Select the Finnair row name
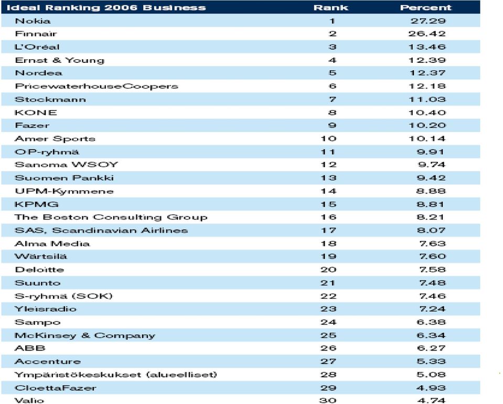This screenshot has height=404, width=503. 36,34
